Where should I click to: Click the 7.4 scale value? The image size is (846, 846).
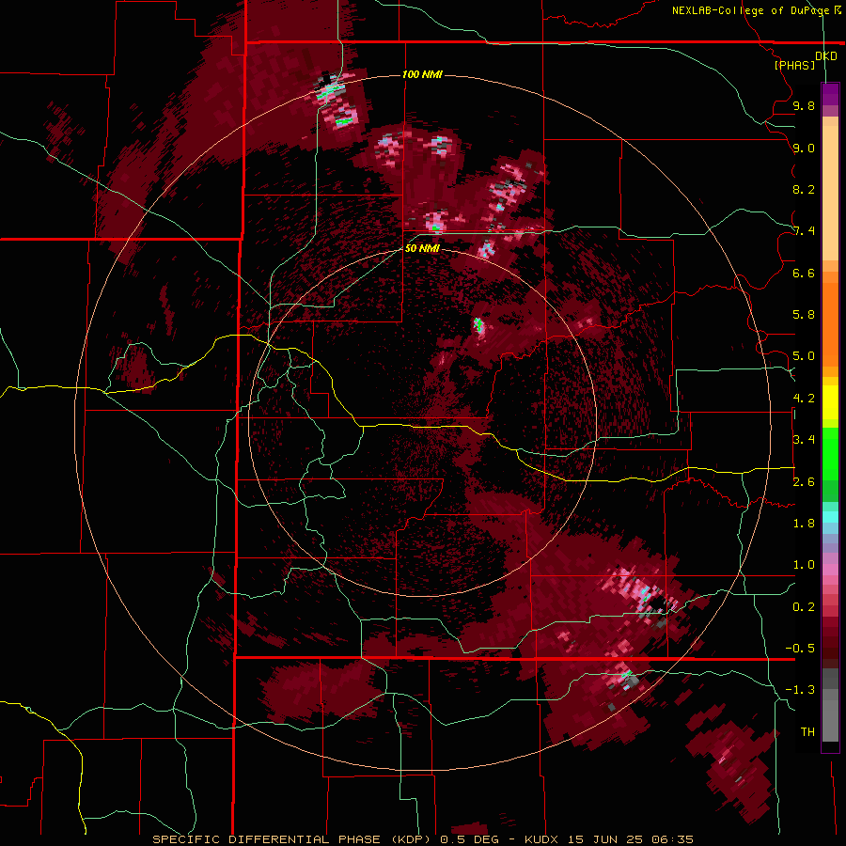pos(804,231)
